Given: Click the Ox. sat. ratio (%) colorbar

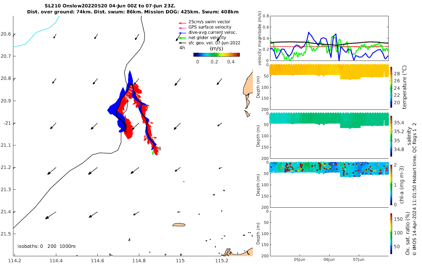Looking at the screenshot, I should tap(391, 233).
